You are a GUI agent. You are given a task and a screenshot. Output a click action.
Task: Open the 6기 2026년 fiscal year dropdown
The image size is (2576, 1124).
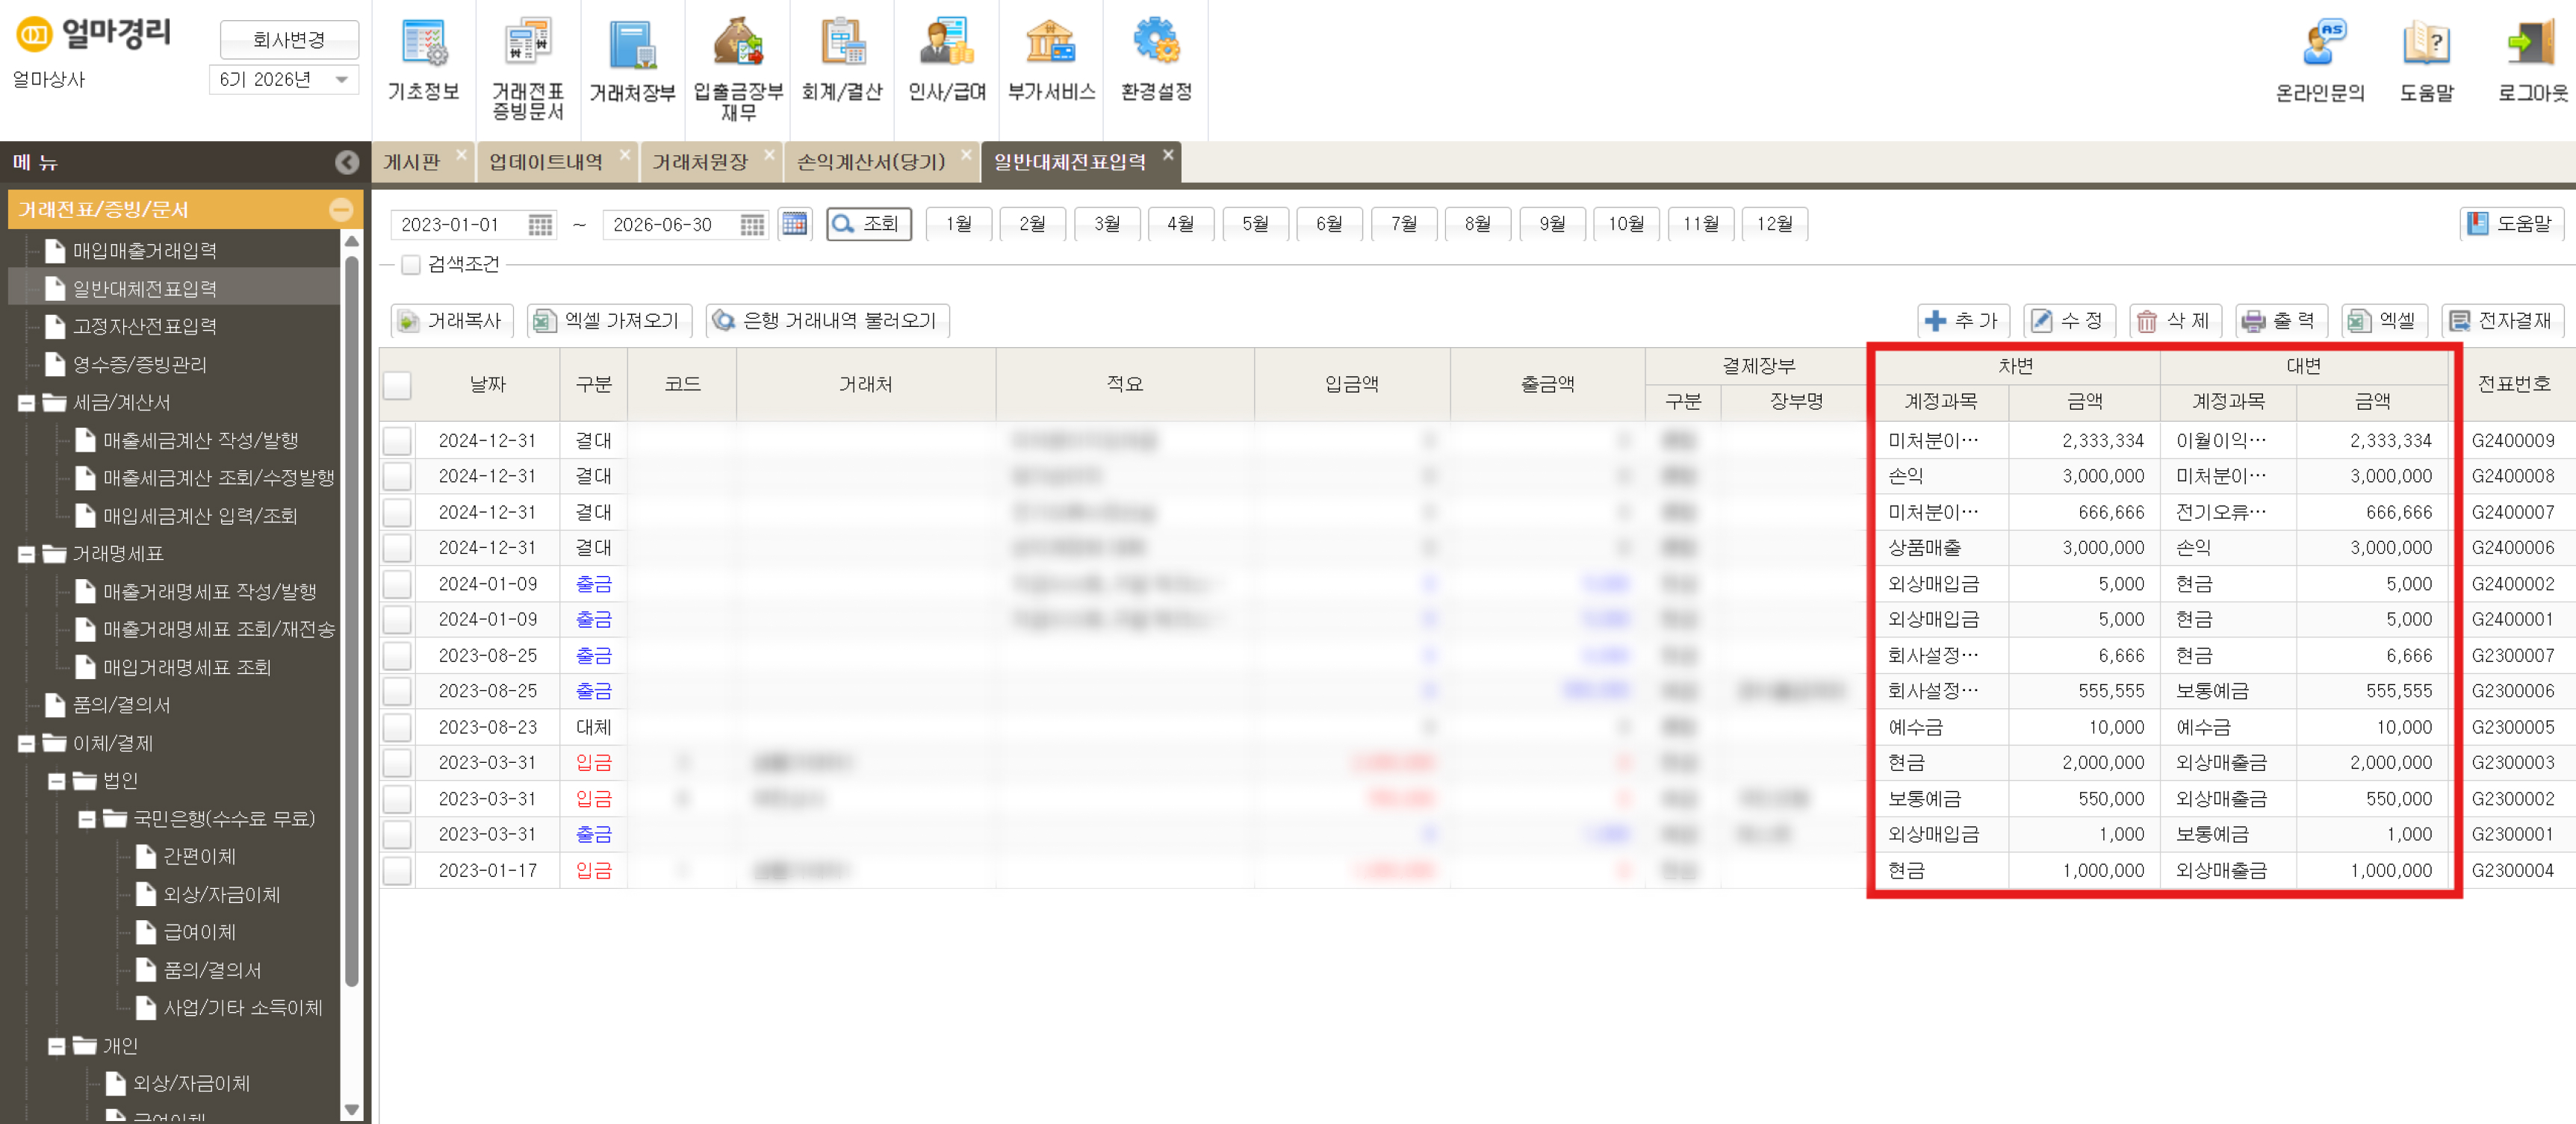pos(284,80)
